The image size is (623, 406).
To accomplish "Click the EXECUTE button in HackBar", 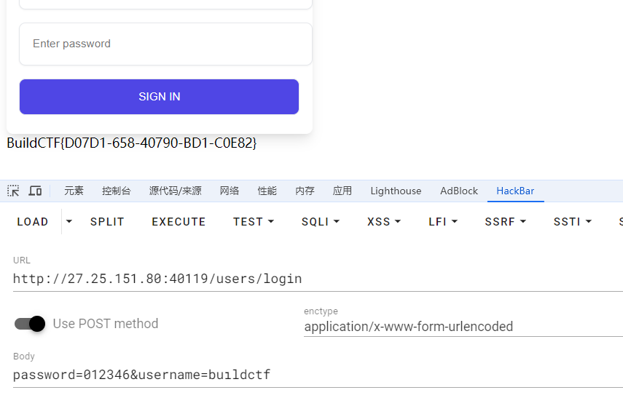I will 179,221.
